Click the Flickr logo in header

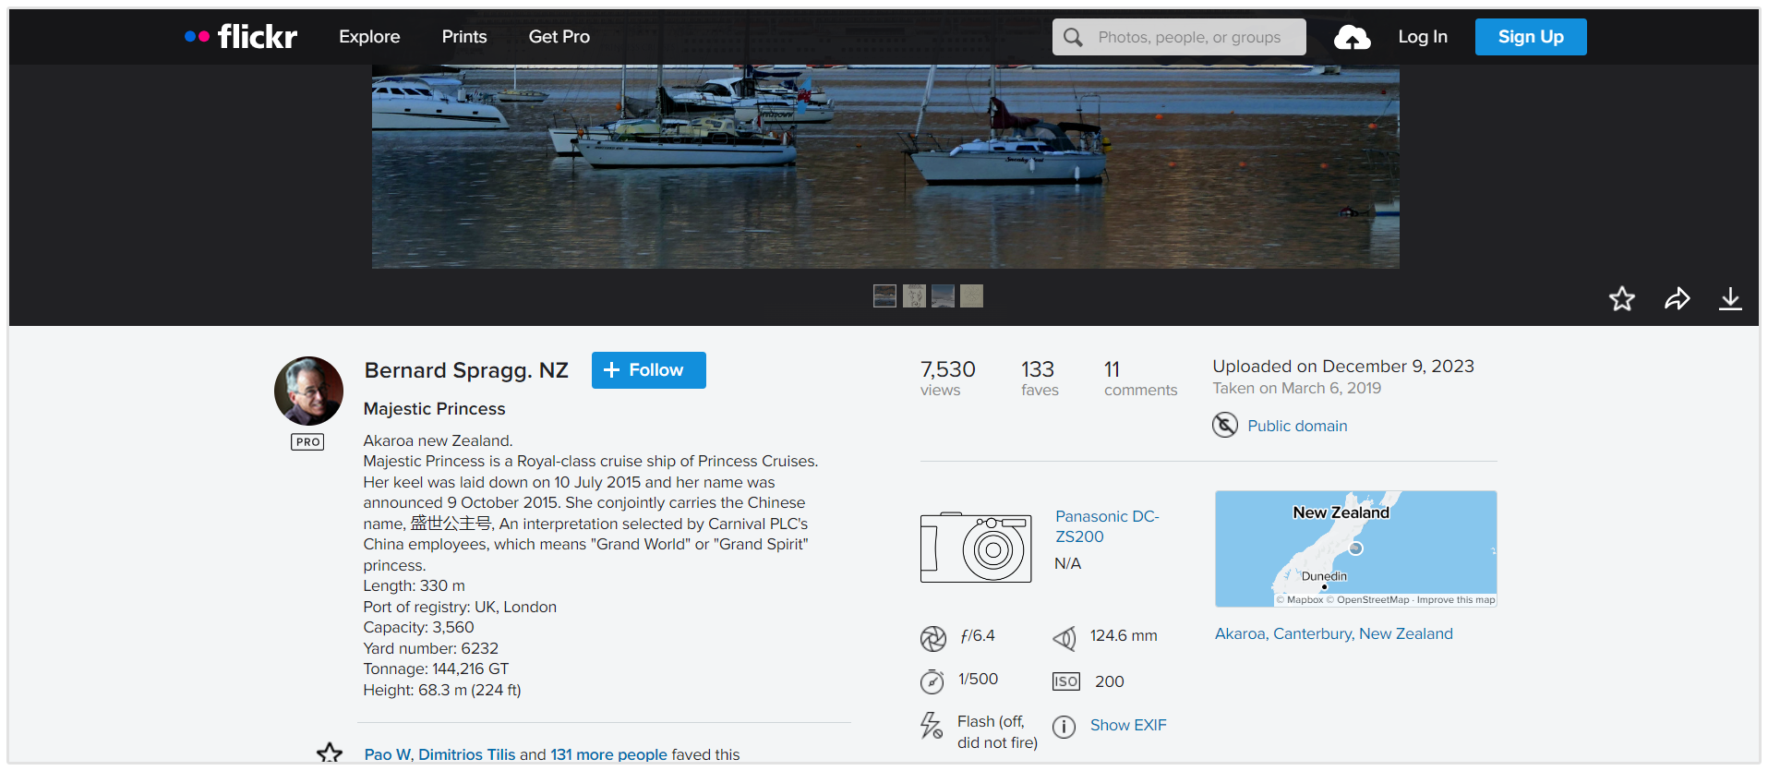click(242, 37)
